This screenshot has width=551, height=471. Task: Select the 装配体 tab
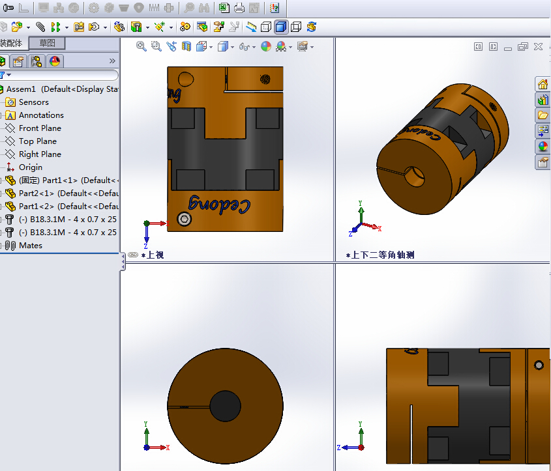click(12, 44)
